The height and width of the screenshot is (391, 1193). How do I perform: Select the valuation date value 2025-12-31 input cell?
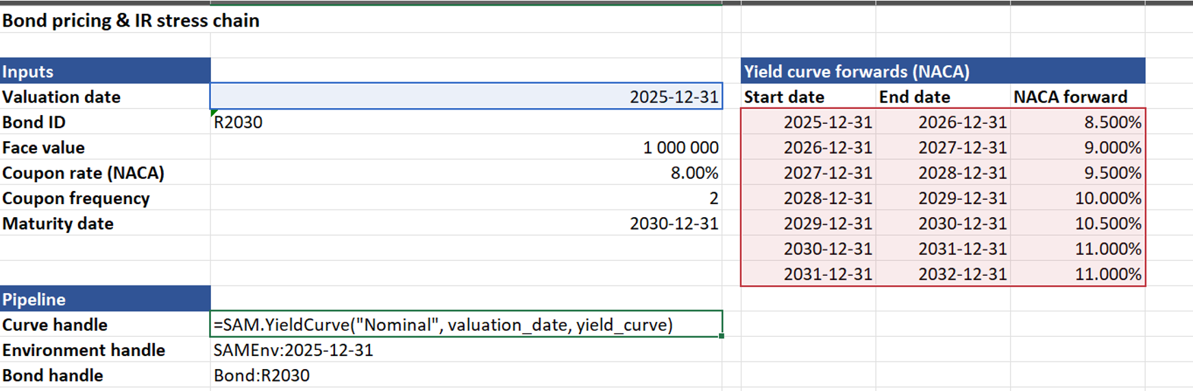click(466, 97)
